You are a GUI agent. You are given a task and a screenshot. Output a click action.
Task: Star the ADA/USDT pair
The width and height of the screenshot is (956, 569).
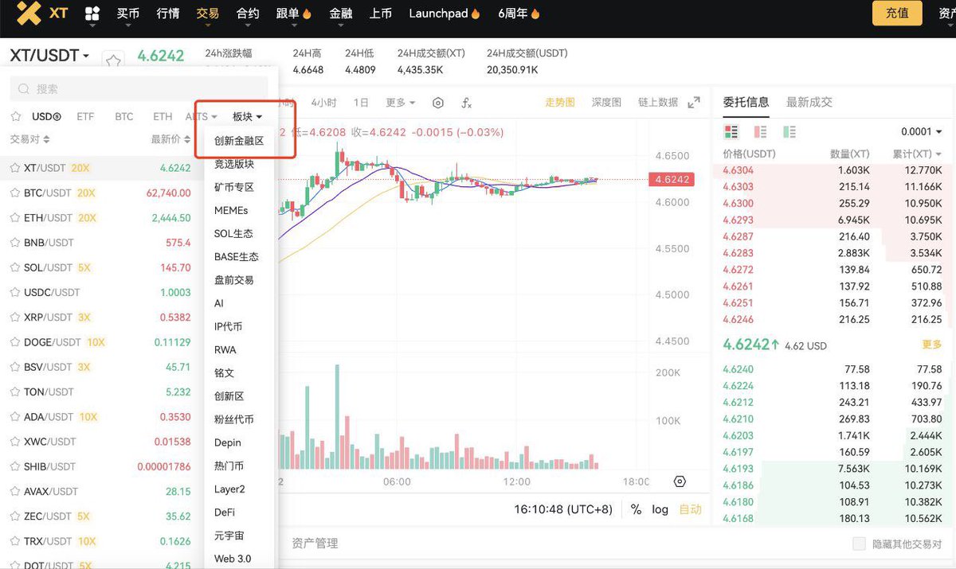14,416
